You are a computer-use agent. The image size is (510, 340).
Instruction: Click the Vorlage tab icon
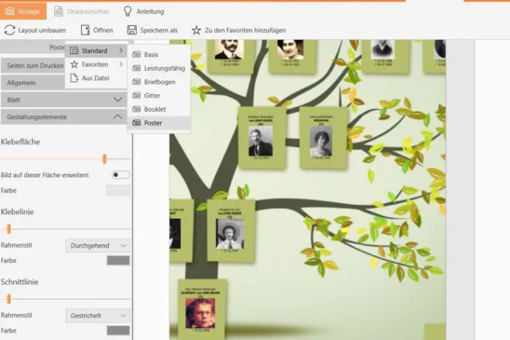pyautogui.click(x=10, y=11)
